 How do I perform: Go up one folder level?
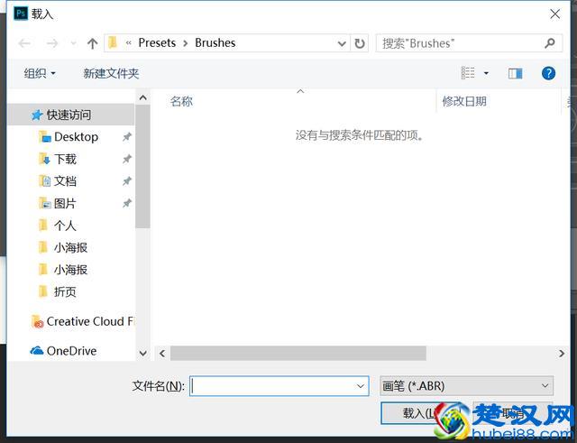click(x=92, y=43)
